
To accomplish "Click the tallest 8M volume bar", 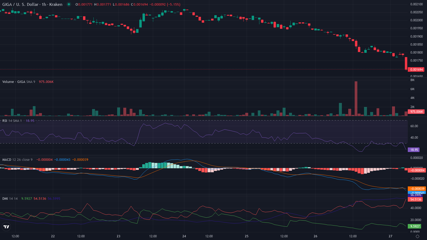I will coord(356,98).
